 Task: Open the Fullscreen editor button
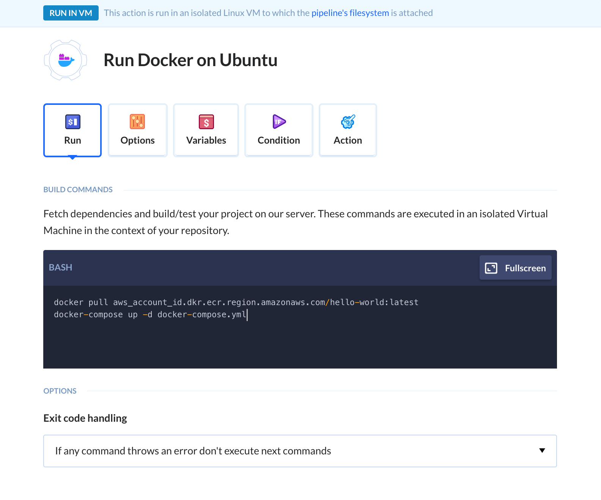515,268
